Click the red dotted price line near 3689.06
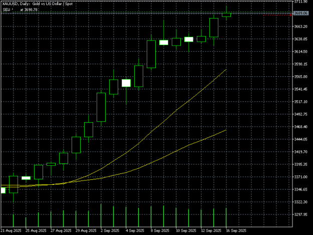Image resolution: width=313 pixels, height=235 pixels. [277, 15]
